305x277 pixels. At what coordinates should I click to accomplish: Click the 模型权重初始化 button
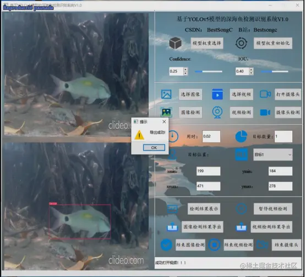273,43
